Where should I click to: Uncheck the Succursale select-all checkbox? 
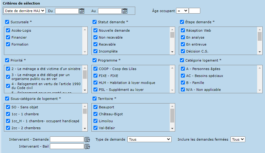coord(7,22)
